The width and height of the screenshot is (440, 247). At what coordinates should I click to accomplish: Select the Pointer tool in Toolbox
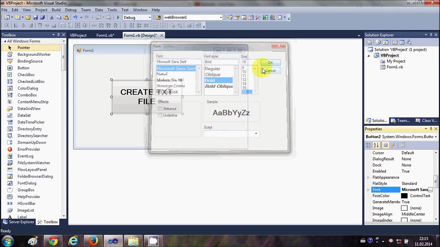tap(31, 48)
